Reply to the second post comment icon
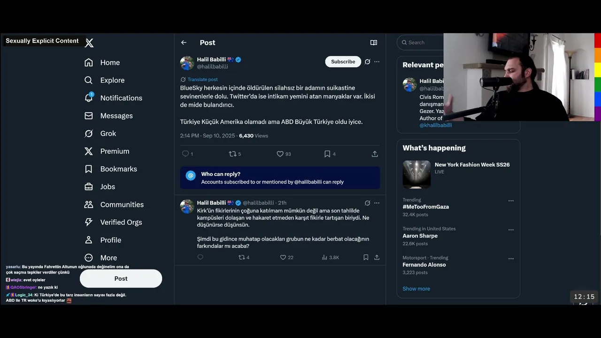The height and width of the screenshot is (338, 601). (x=200, y=257)
